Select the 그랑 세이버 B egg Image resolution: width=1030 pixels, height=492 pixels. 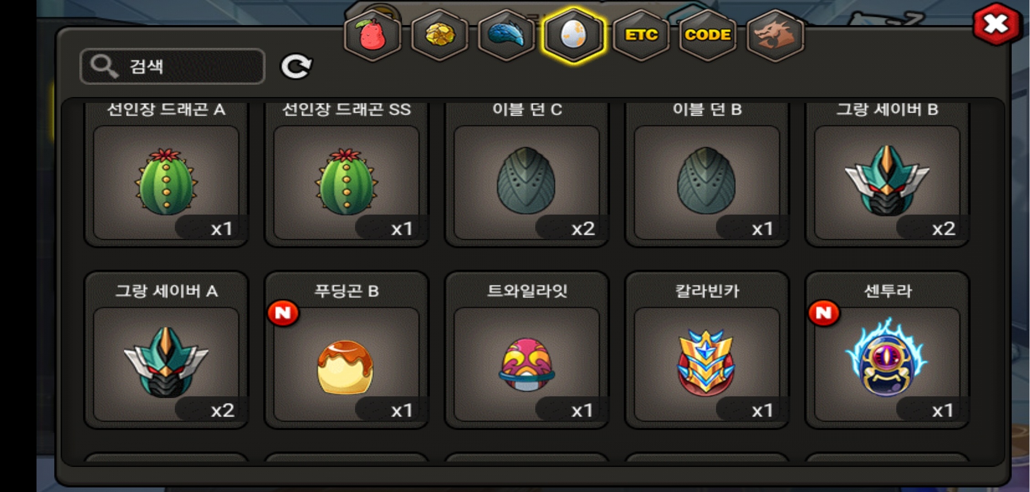[887, 174]
